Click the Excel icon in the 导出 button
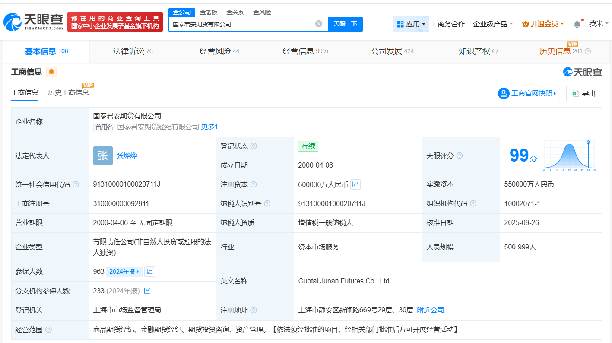 (x=575, y=93)
